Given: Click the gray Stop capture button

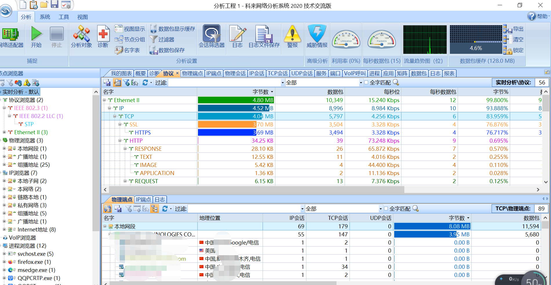Looking at the screenshot, I should click(x=57, y=34).
